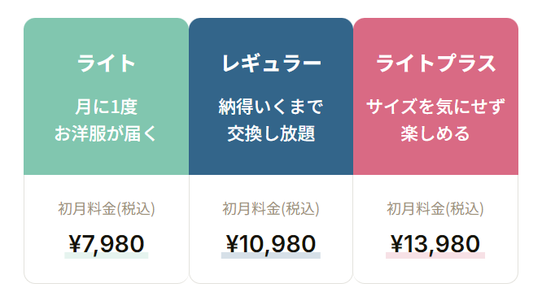Click 初月料金(税込) label under ライト

point(107,209)
